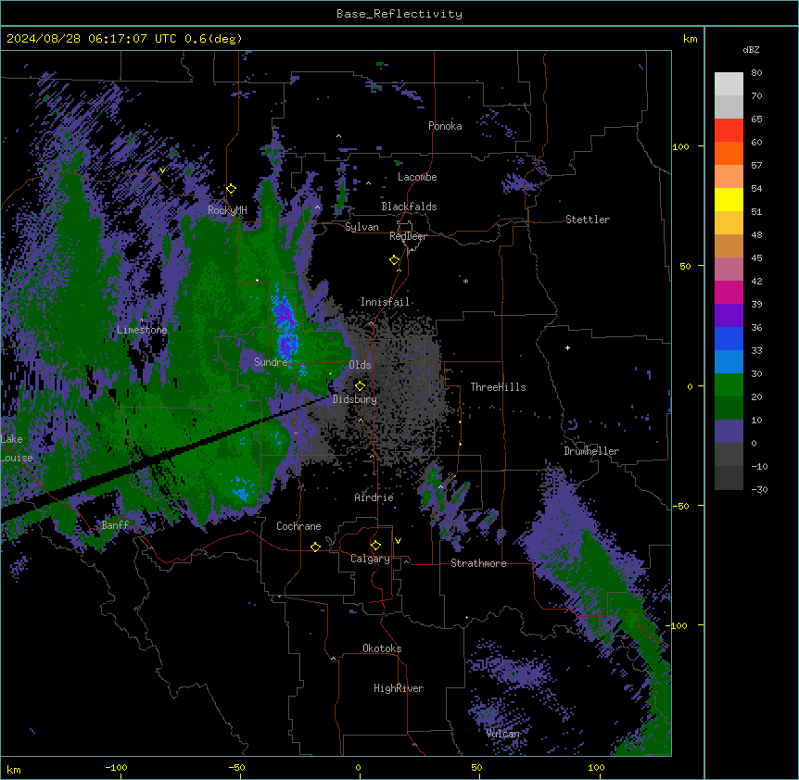799x780 pixels.
Task: Click the blue 36 dBZ legend swatch
Action: 729,338
